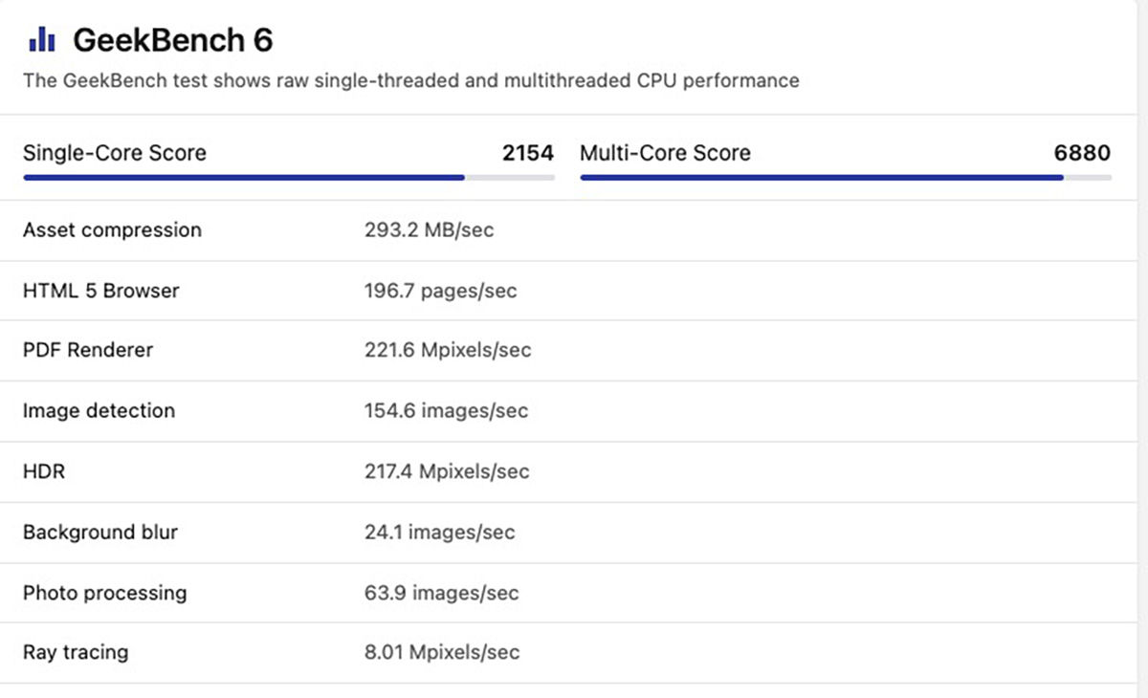Select the Ray tracing row label
Viewport: 1148px width, 698px height.
tap(76, 653)
